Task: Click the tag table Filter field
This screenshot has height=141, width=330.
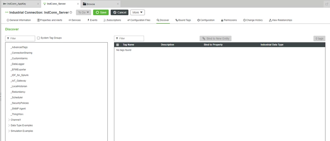Action: pyautogui.click(x=129, y=39)
